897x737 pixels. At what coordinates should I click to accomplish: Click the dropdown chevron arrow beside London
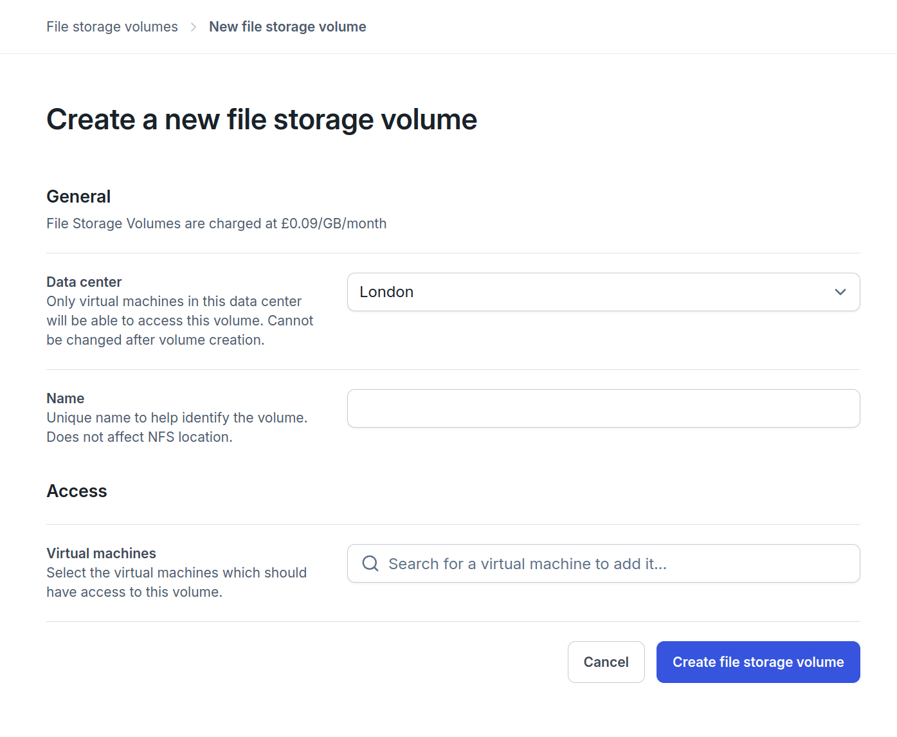pyautogui.click(x=840, y=292)
